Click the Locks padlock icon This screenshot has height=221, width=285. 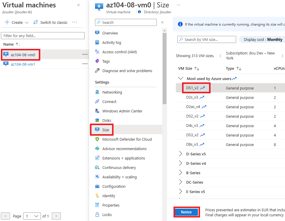tap(97, 215)
